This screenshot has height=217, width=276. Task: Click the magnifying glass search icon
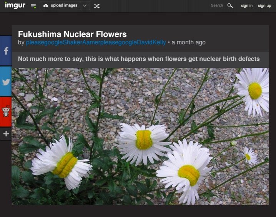(x=230, y=5)
